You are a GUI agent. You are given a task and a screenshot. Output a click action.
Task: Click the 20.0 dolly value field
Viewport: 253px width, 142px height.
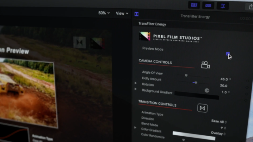pos(224,86)
